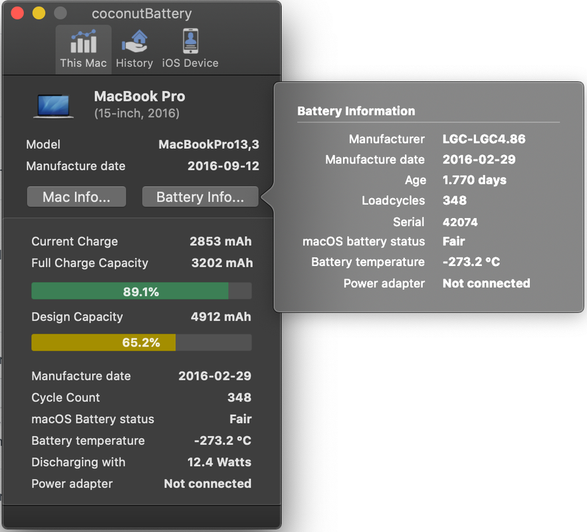Click the 12.4 Watts discharging value
The image size is (587, 532).
click(x=219, y=462)
